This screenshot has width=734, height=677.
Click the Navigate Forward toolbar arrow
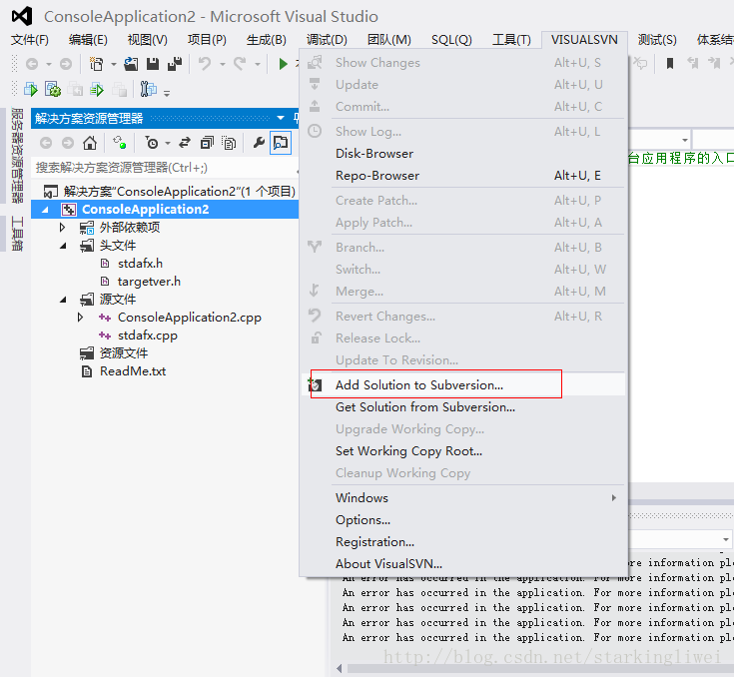coord(66,64)
